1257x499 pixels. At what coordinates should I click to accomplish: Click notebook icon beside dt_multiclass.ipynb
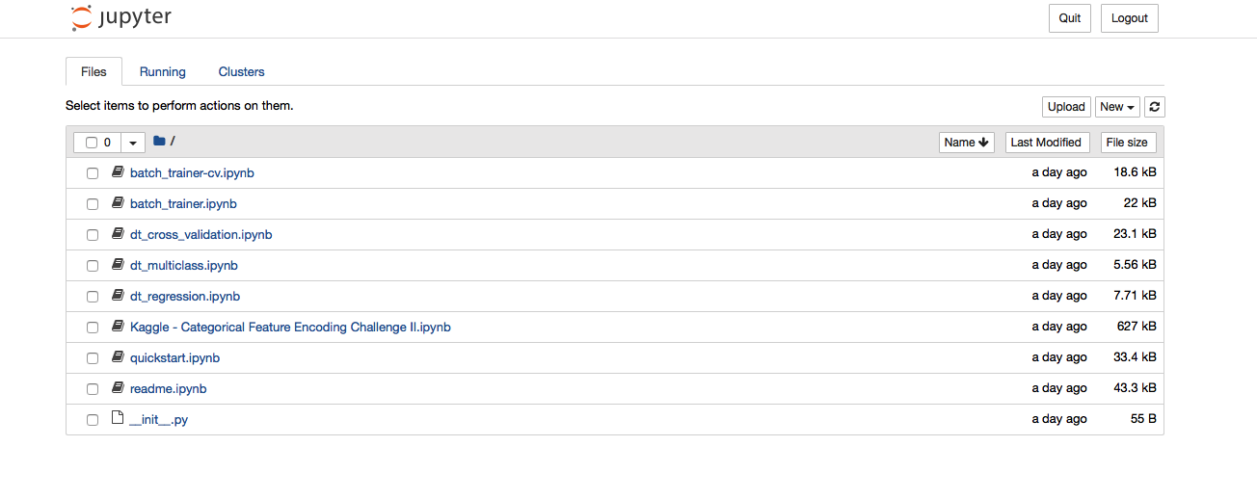pos(118,265)
